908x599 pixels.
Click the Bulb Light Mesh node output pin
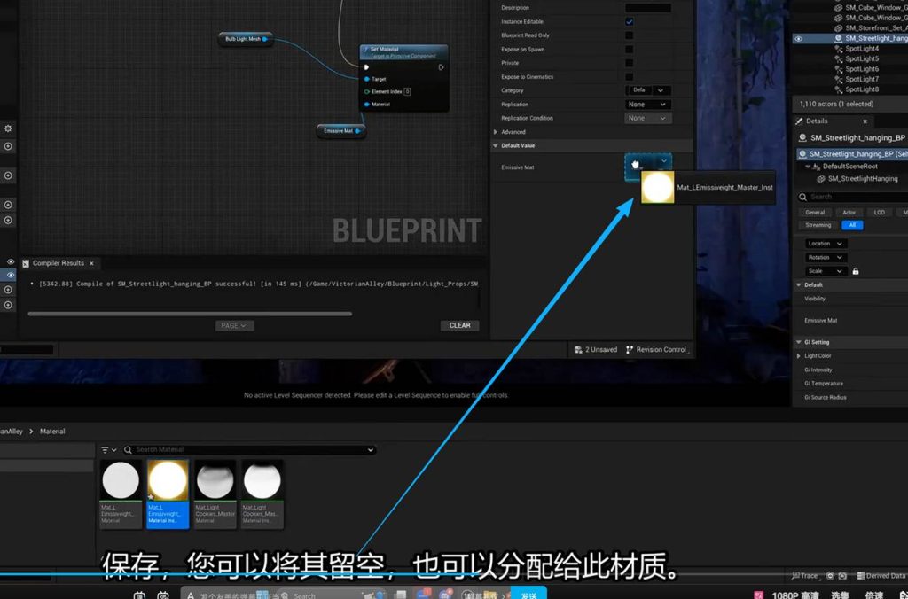(265, 39)
